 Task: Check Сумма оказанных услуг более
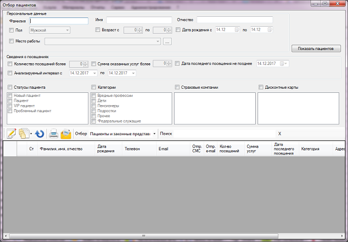point(93,64)
